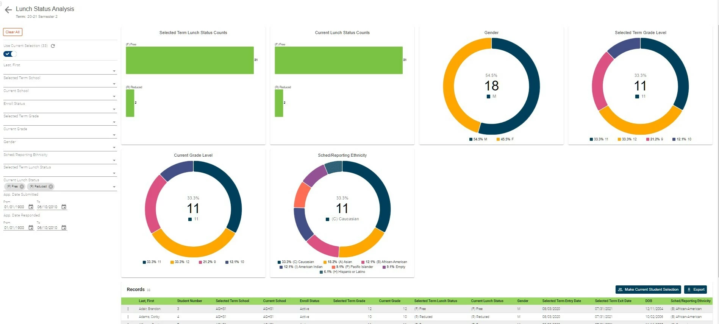The image size is (719, 324).
Task: Open calendar for App. Date Responded To
Action: tap(64, 228)
